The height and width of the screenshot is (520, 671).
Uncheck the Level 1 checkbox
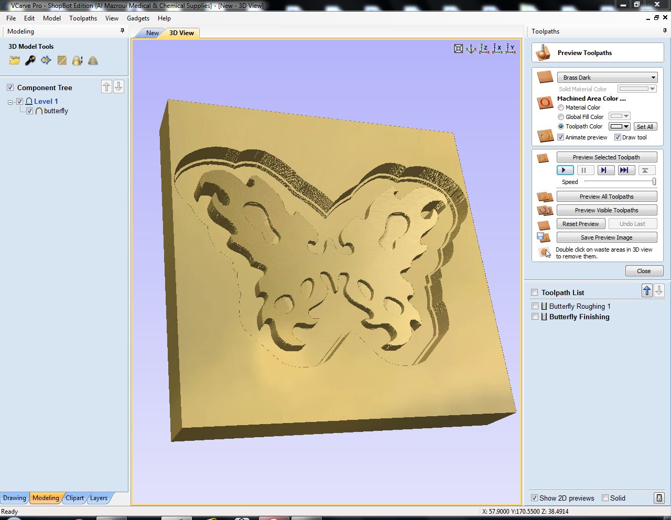pos(19,101)
